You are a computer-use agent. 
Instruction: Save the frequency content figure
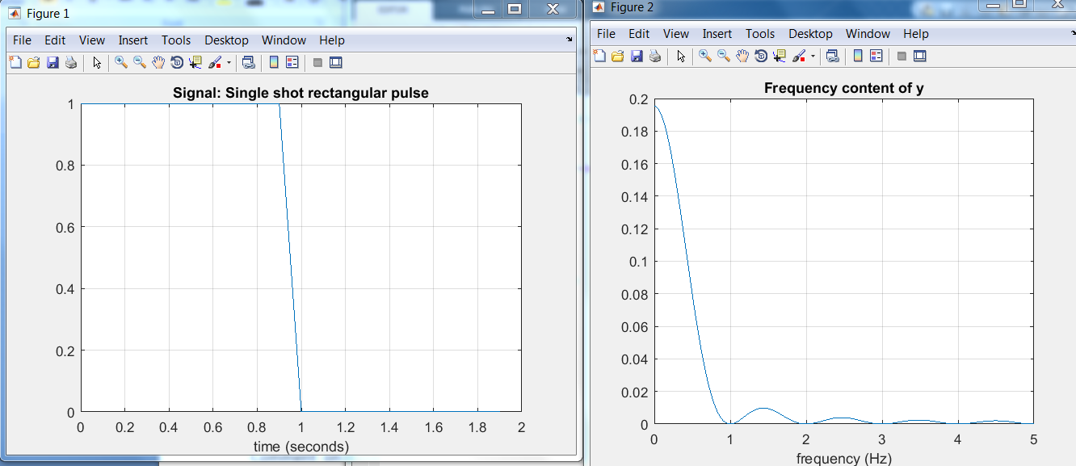click(x=637, y=56)
